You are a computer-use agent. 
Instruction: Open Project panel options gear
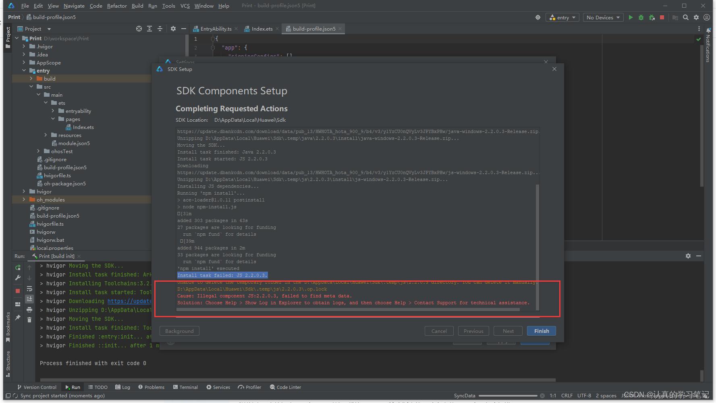(173, 29)
